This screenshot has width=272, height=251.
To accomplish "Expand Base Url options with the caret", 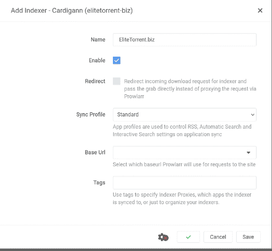I will pos(248,153).
